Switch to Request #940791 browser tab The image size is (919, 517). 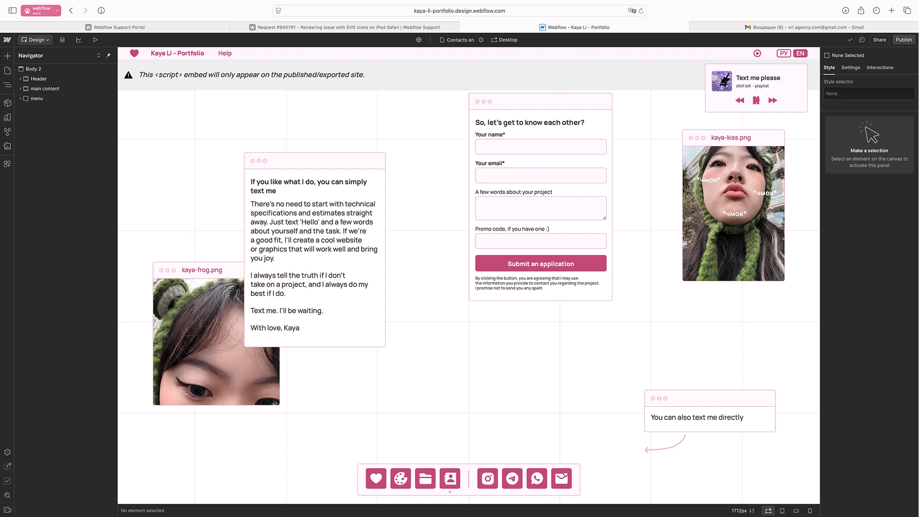(x=344, y=27)
